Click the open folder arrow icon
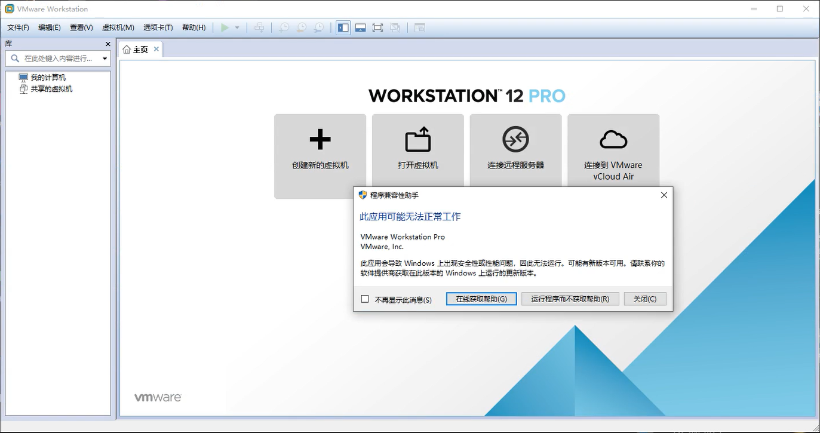The width and height of the screenshot is (820, 433). click(418, 139)
